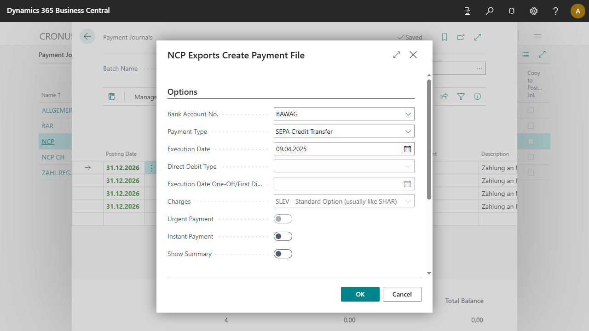Check Copy to Posted Jnl. for BAR row
The width and height of the screenshot is (589, 331).
tap(531, 126)
